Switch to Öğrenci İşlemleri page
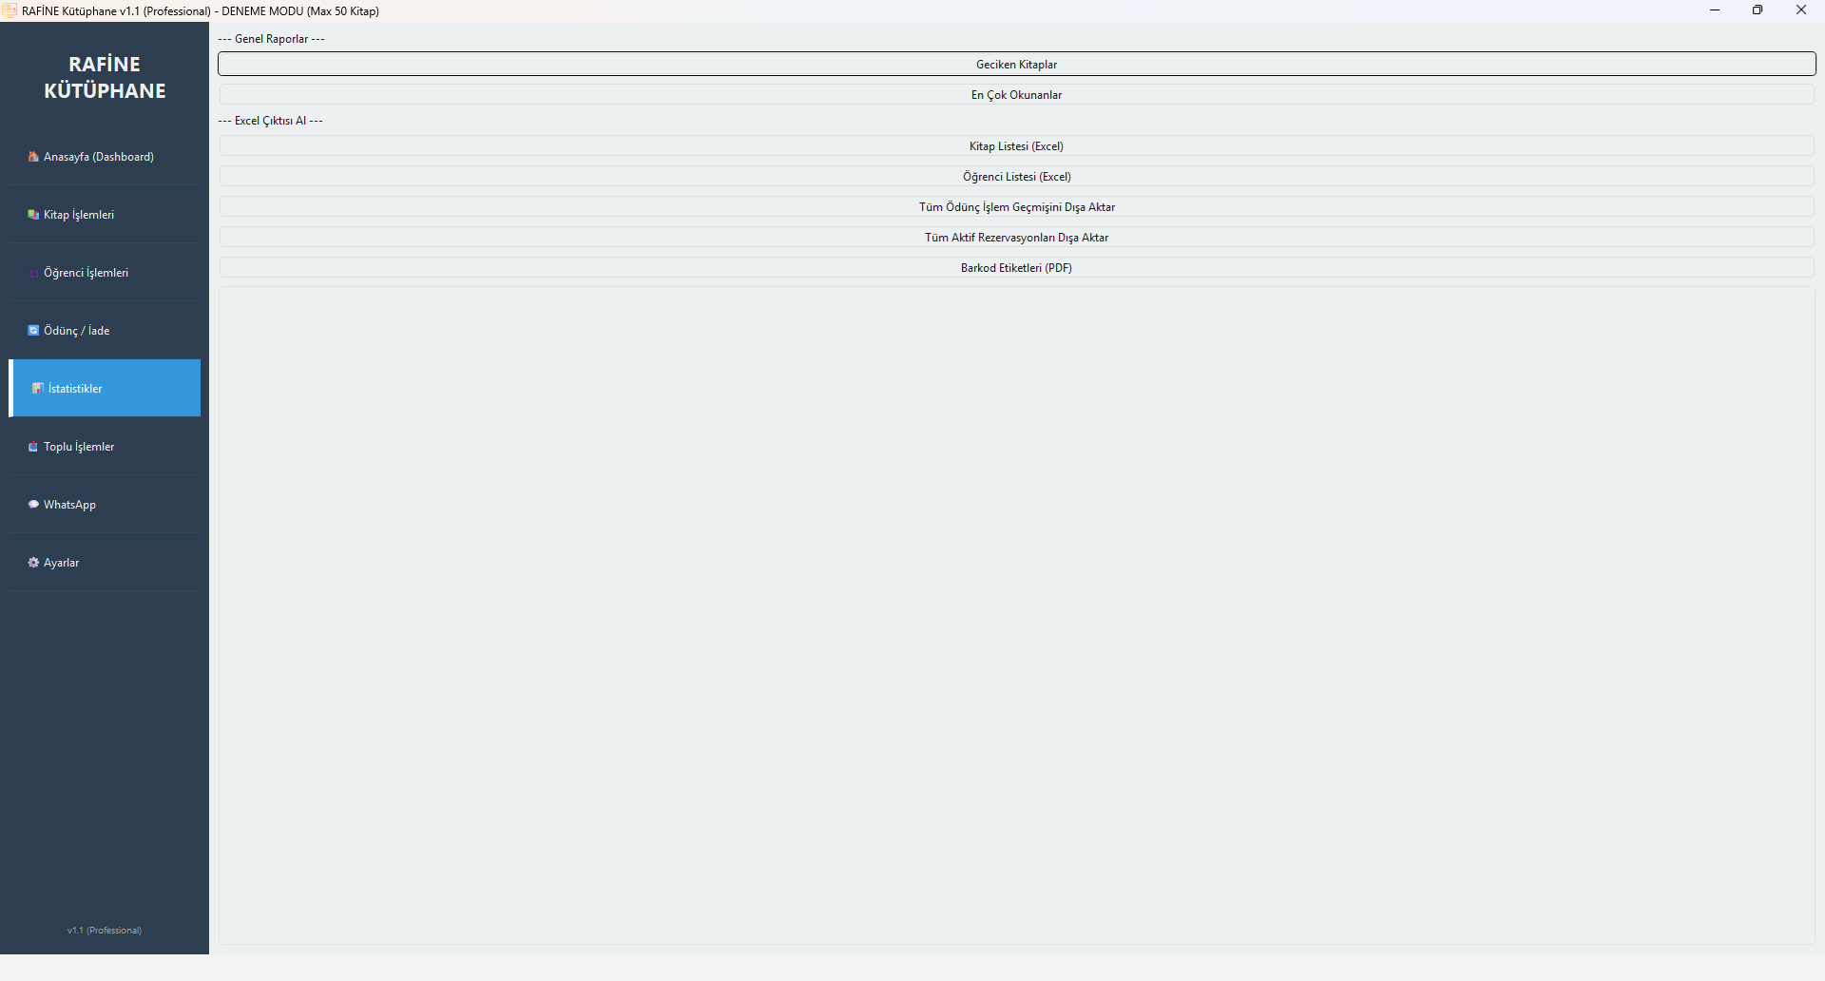The height and width of the screenshot is (981, 1825). pos(86,273)
